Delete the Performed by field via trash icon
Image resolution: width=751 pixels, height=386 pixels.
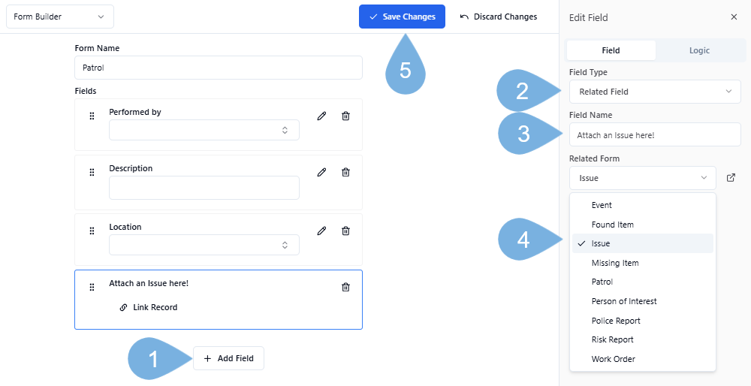pos(345,116)
